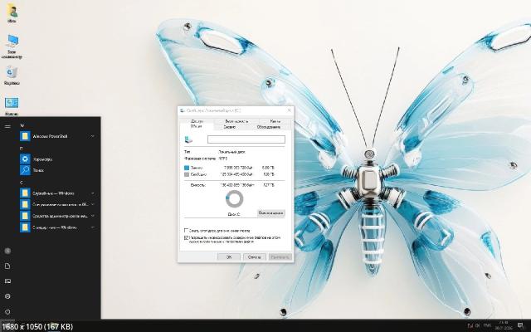The height and width of the screenshot is (332, 531).
Task: Click Start menu power button icon
Action: (x=7, y=311)
